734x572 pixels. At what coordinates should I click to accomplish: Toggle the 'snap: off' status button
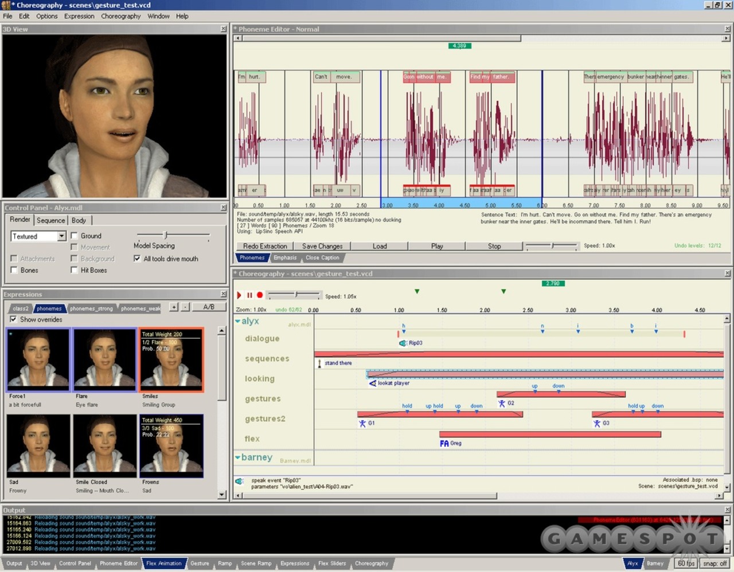715,563
